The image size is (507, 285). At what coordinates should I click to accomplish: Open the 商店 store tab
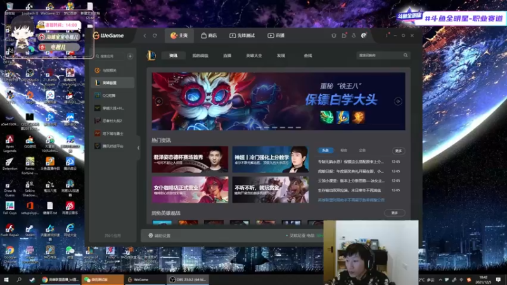pos(209,35)
